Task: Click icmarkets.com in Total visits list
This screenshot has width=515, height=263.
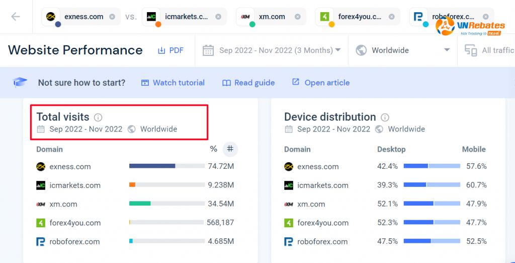Action: 75,185
